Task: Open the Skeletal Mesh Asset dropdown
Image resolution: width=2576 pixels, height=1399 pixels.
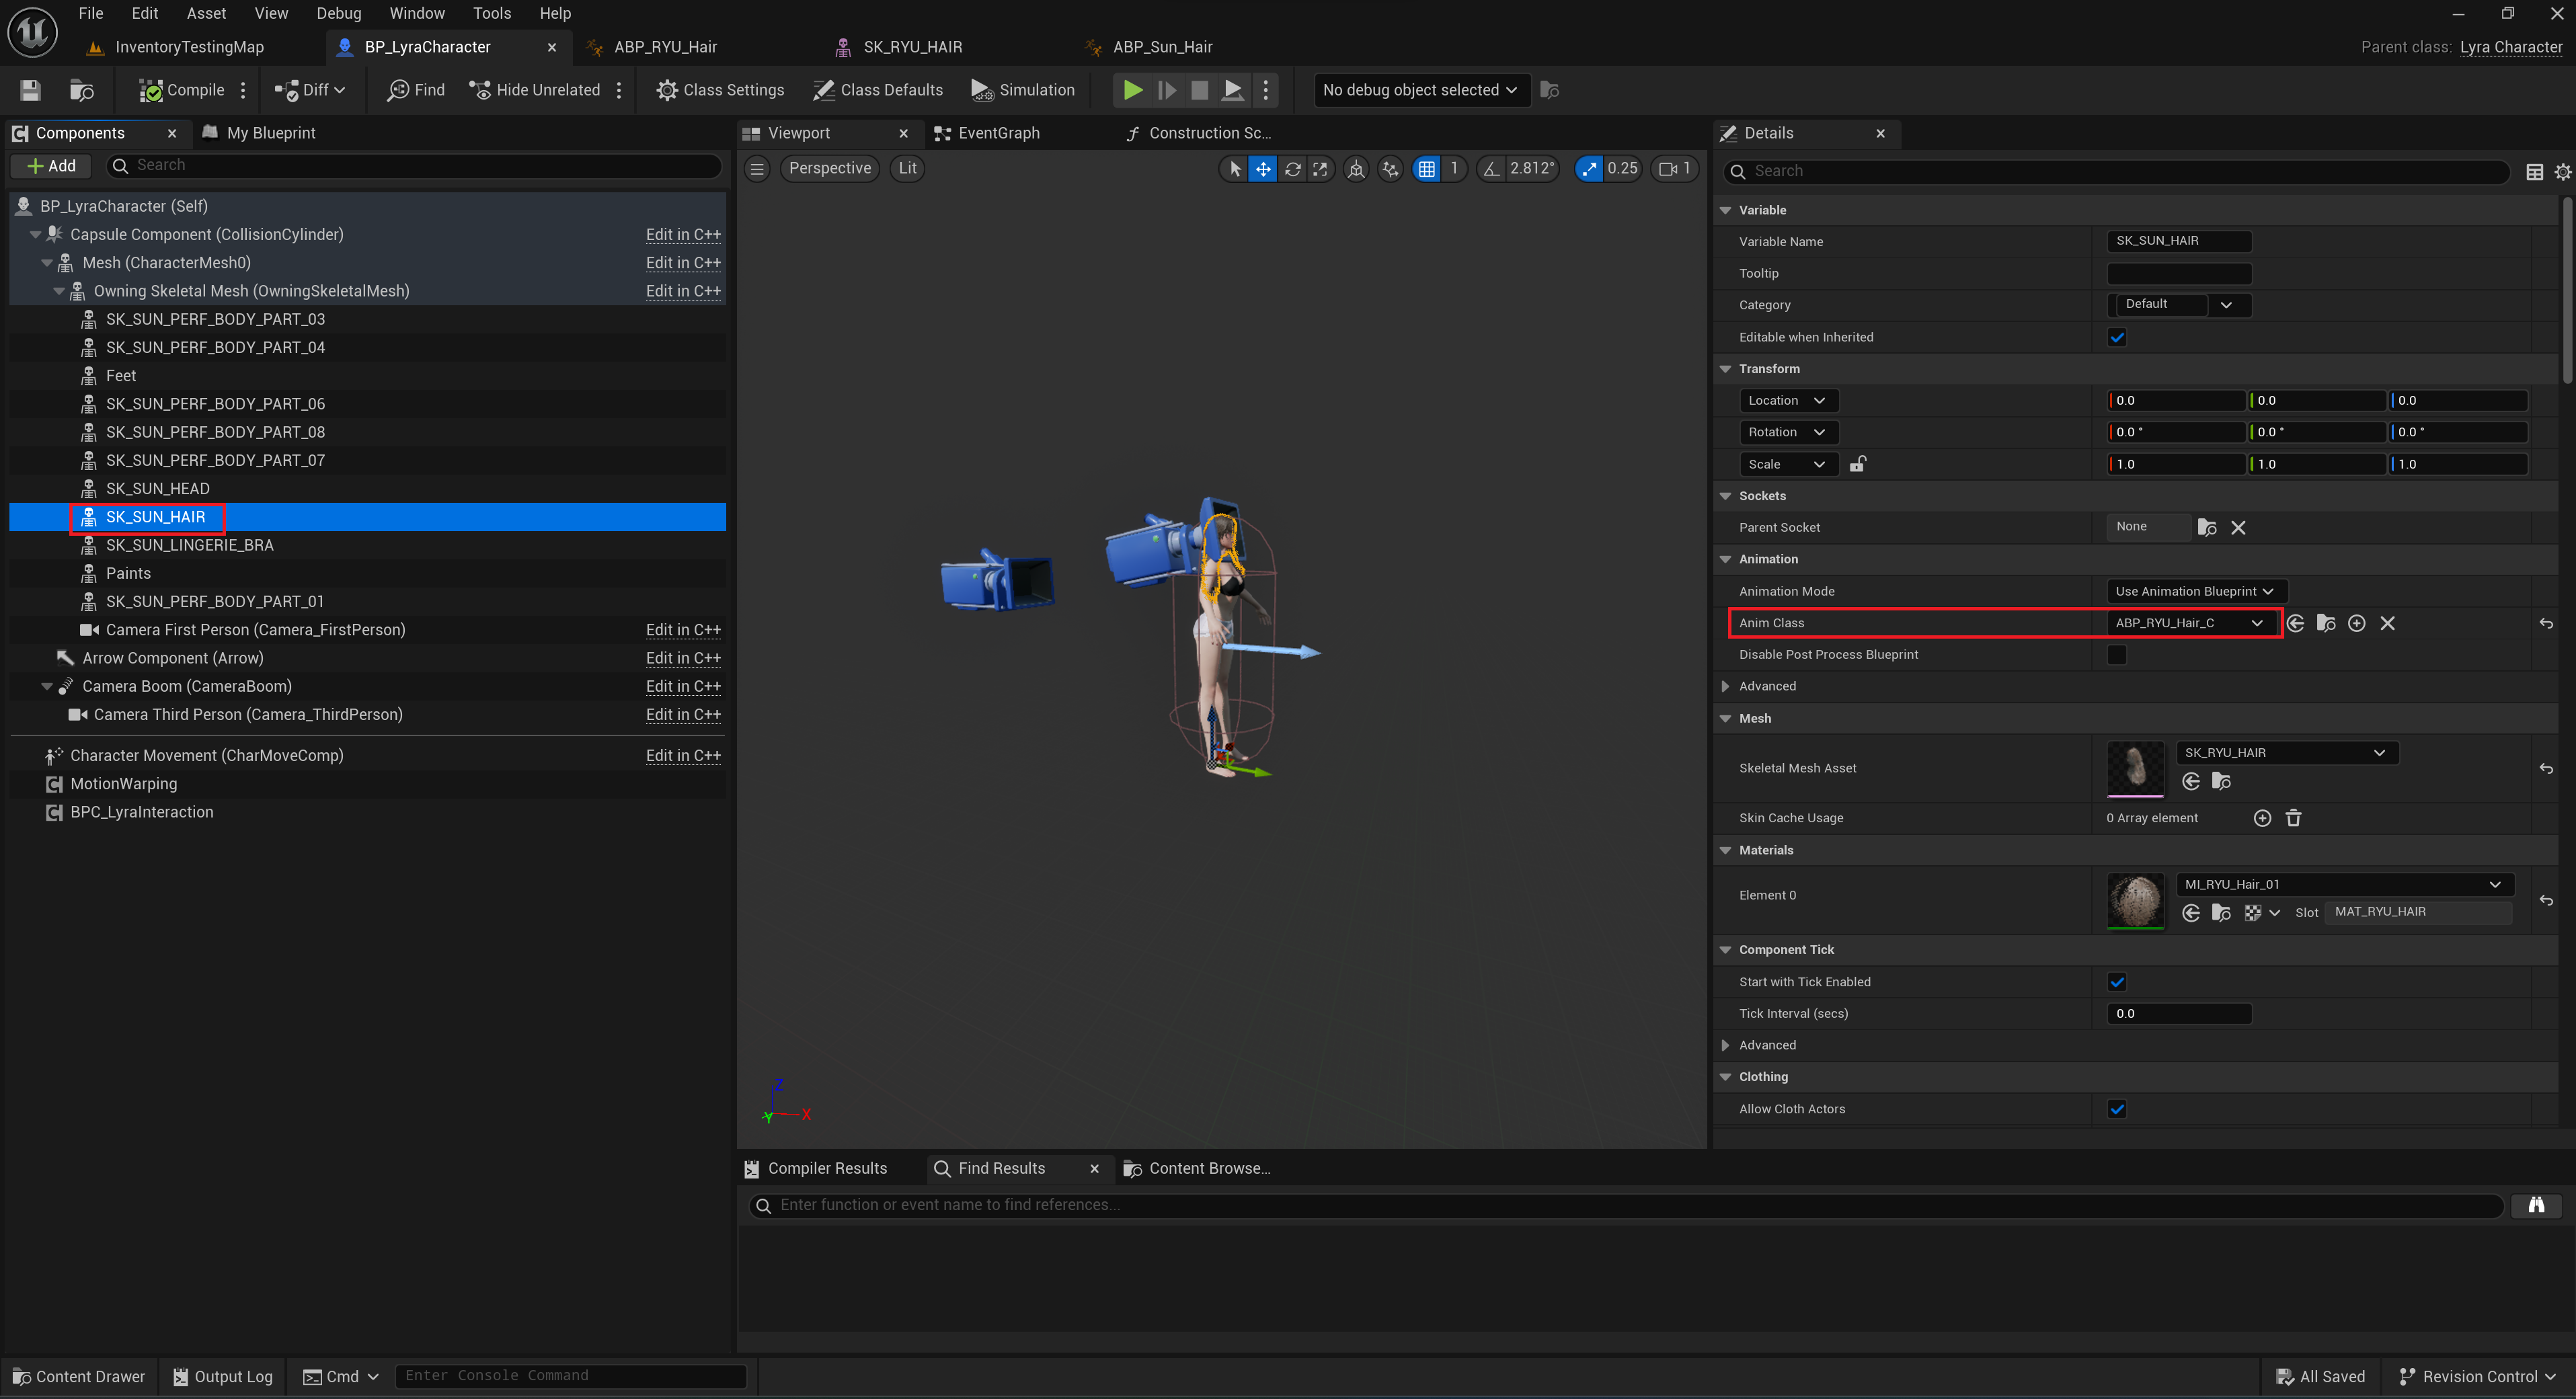Action: [2285, 753]
